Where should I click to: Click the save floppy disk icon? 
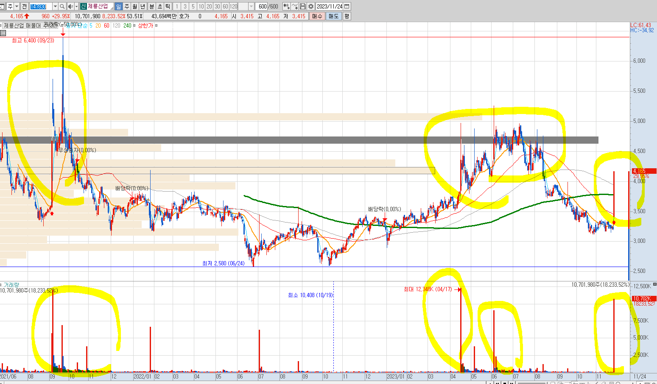[x=303, y=6]
